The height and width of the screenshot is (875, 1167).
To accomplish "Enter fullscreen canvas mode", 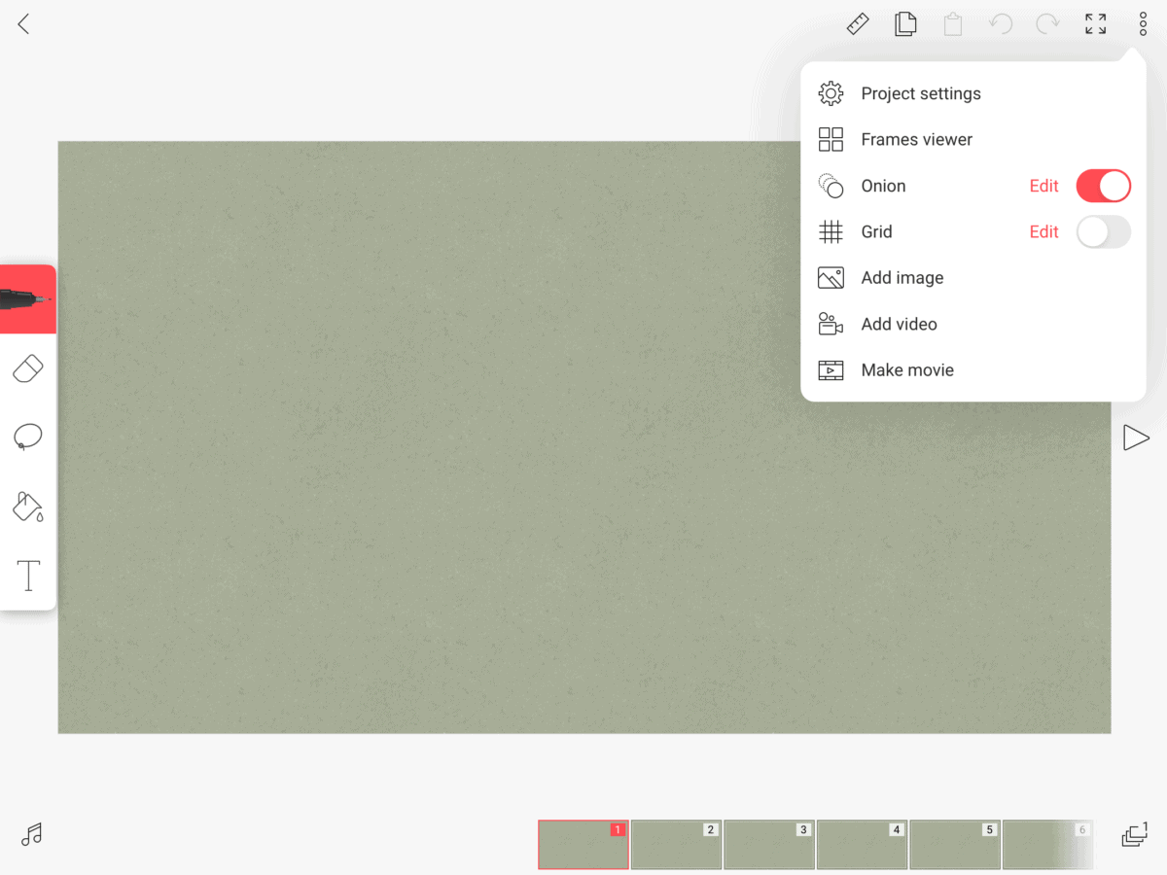I will [x=1095, y=24].
